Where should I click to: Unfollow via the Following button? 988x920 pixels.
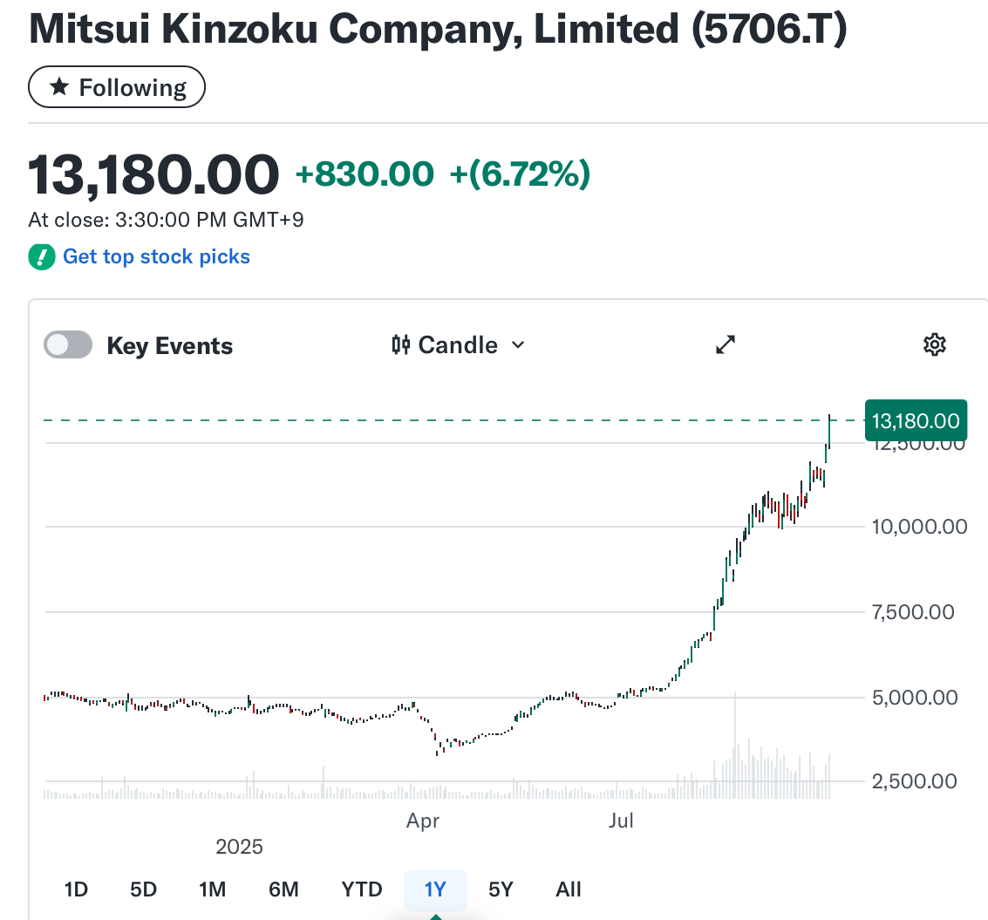(117, 87)
